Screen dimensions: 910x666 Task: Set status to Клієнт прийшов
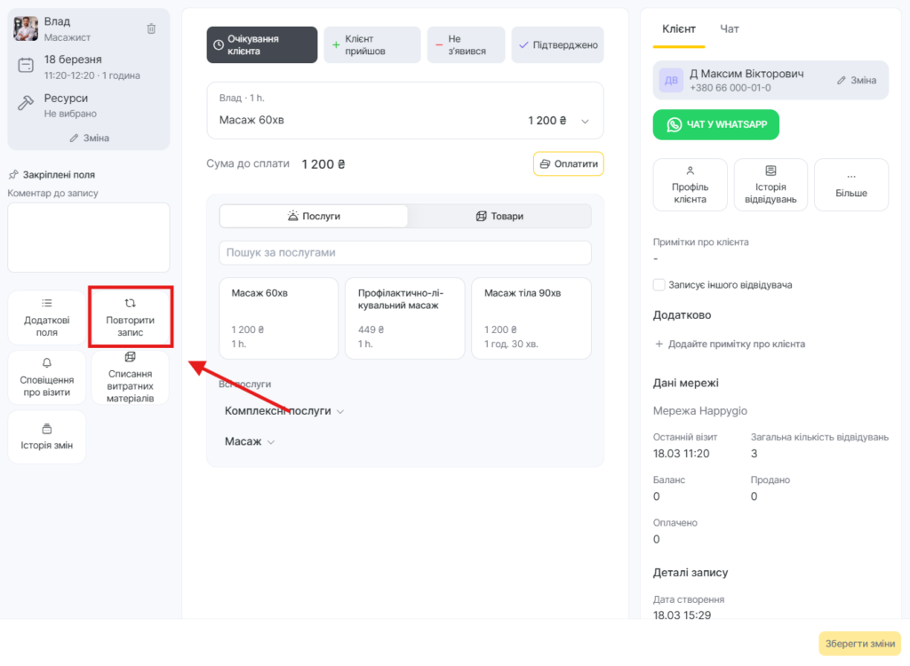tap(371, 44)
